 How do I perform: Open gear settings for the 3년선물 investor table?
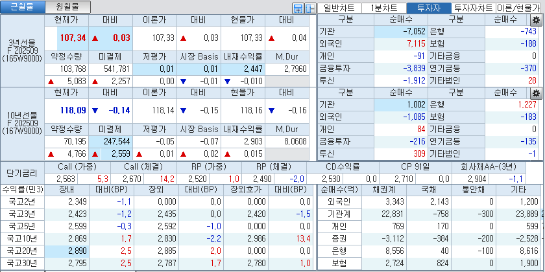(536, 20)
